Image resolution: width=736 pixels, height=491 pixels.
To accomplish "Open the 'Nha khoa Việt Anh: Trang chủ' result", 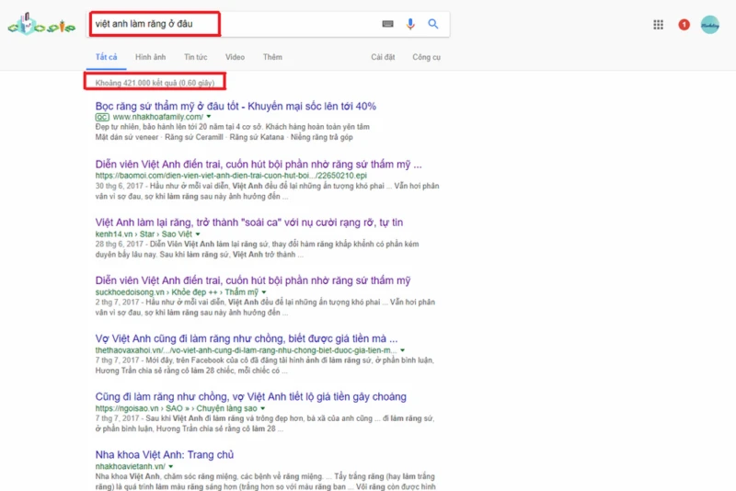I will pos(165,454).
